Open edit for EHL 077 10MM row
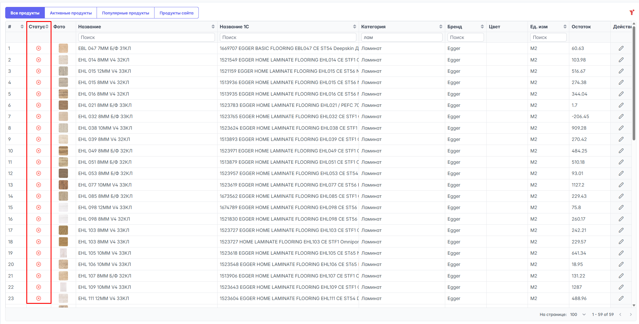The height and width of the screenshot is (324, 639). click(x=621, y=185)
